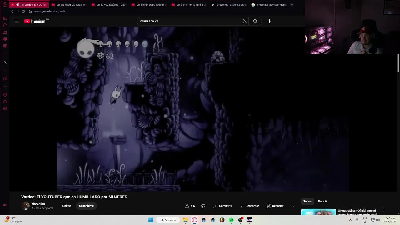Expand the system tray hidden icons chevron

[350, 220]
